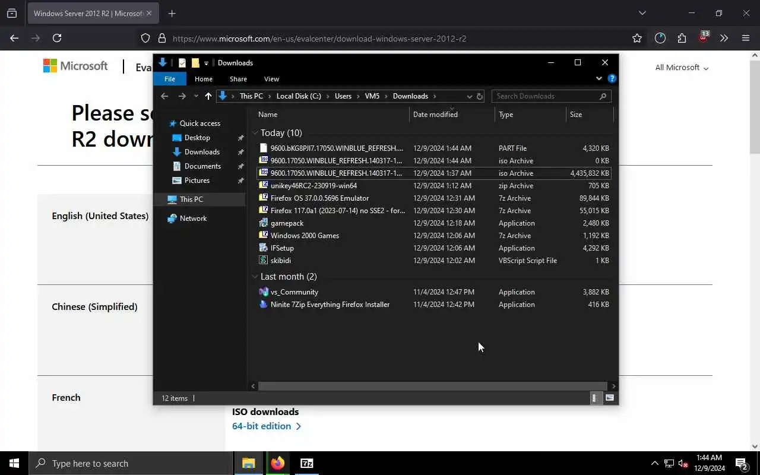Open the uBlock extension icon with badge
The height and width of the screenshot is (475, 760).
(704, 37)
